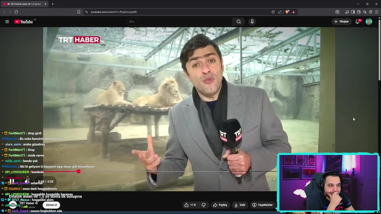Screen dimensions: 381x214
Task: Open the browser main menu
Action: tap(377, 12)
